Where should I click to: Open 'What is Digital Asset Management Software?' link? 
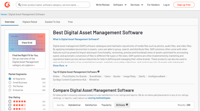coord(76,39)
